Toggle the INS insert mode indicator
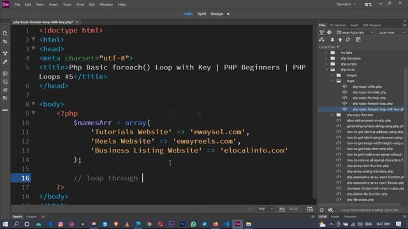Viewport: 408px width, 229px height. (282, 209)
